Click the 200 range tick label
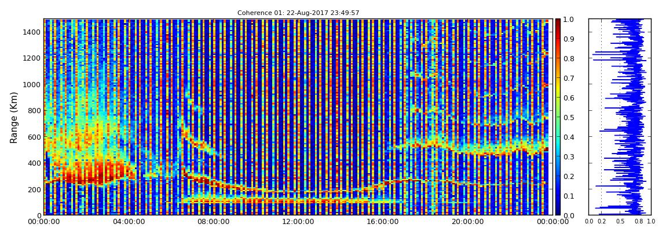This screenshot has width=666, height=235. 34,189
